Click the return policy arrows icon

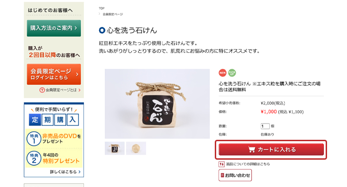pos(221,164)
